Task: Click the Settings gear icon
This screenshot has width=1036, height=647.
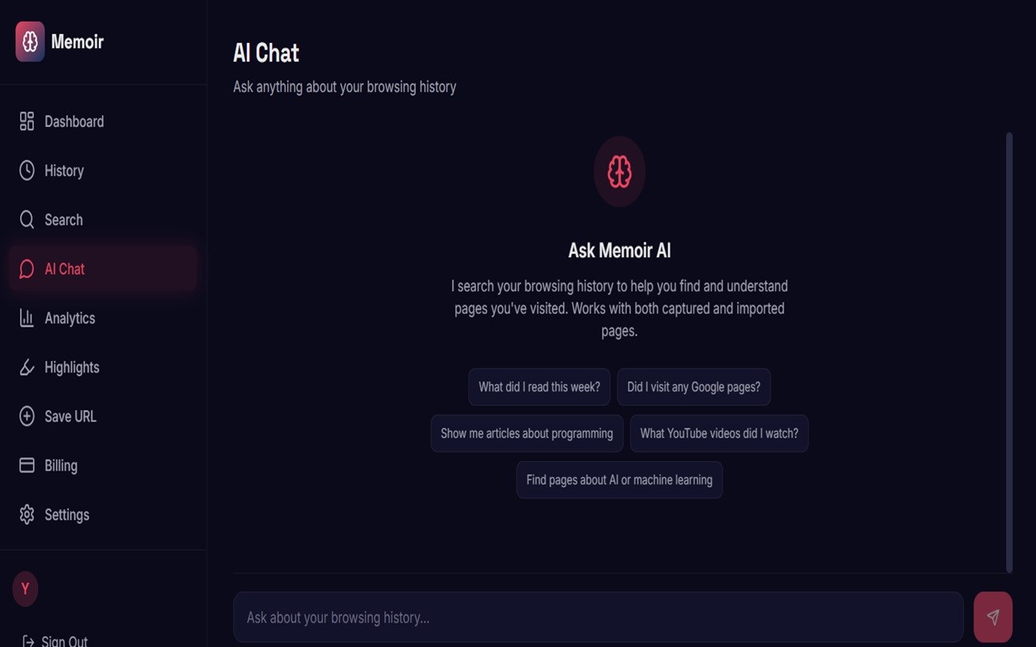Action: click(x=27, y=515)
